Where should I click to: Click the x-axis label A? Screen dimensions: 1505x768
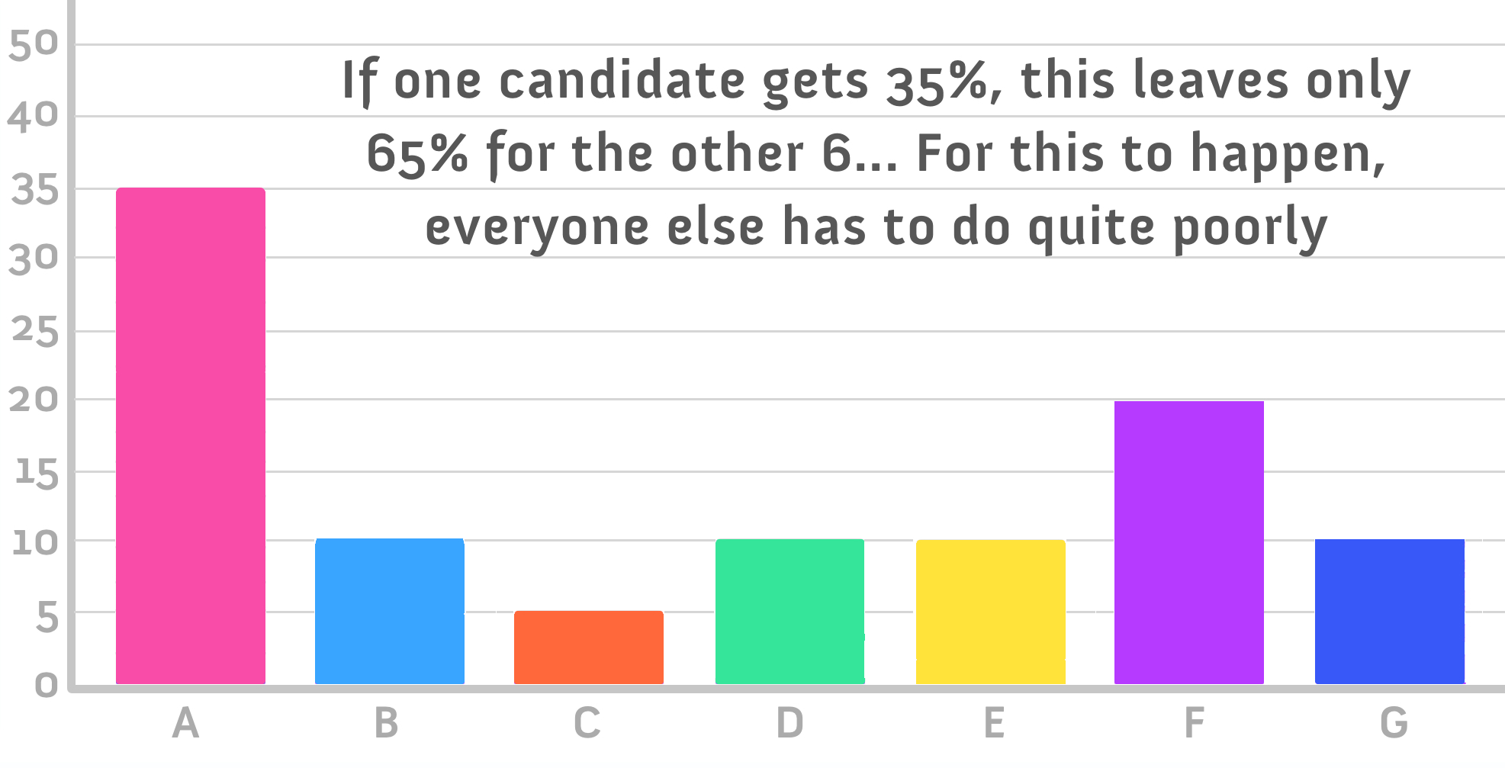tap(186, 723)
